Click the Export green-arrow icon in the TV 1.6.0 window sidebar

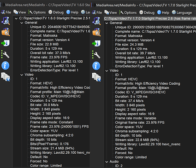click(x=6, y=43)
